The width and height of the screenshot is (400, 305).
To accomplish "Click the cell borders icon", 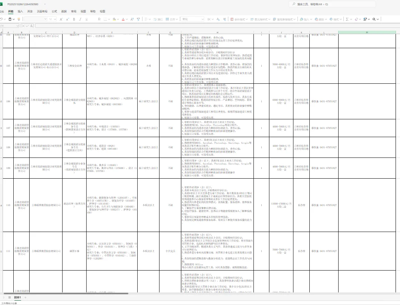I will pyautogui.click(x=105, y=19).
